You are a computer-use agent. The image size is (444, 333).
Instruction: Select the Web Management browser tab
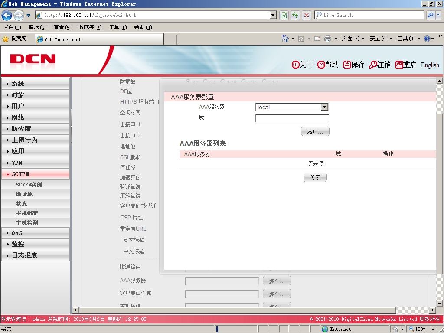(x=99, y=39)
